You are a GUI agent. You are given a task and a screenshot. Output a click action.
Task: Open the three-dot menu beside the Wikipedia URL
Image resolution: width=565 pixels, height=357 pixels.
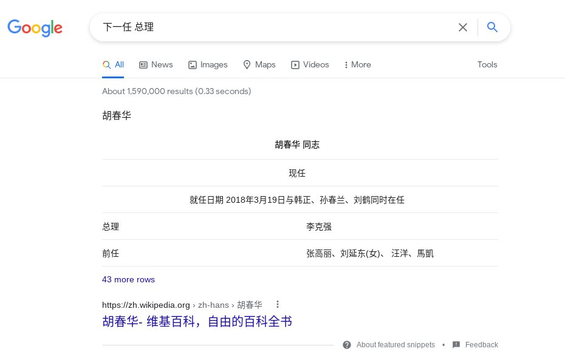coord(278,304)
